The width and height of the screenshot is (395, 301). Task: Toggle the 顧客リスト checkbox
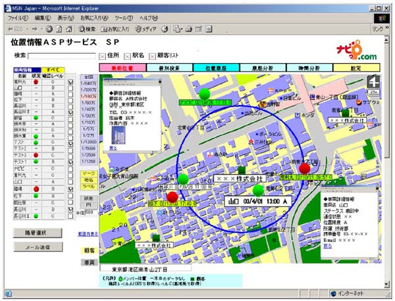152,57
